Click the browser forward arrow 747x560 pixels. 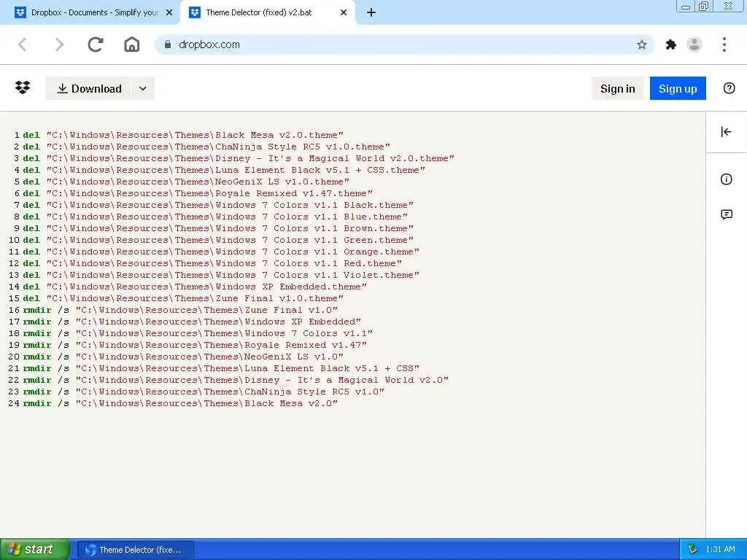[x=59, y=44]
